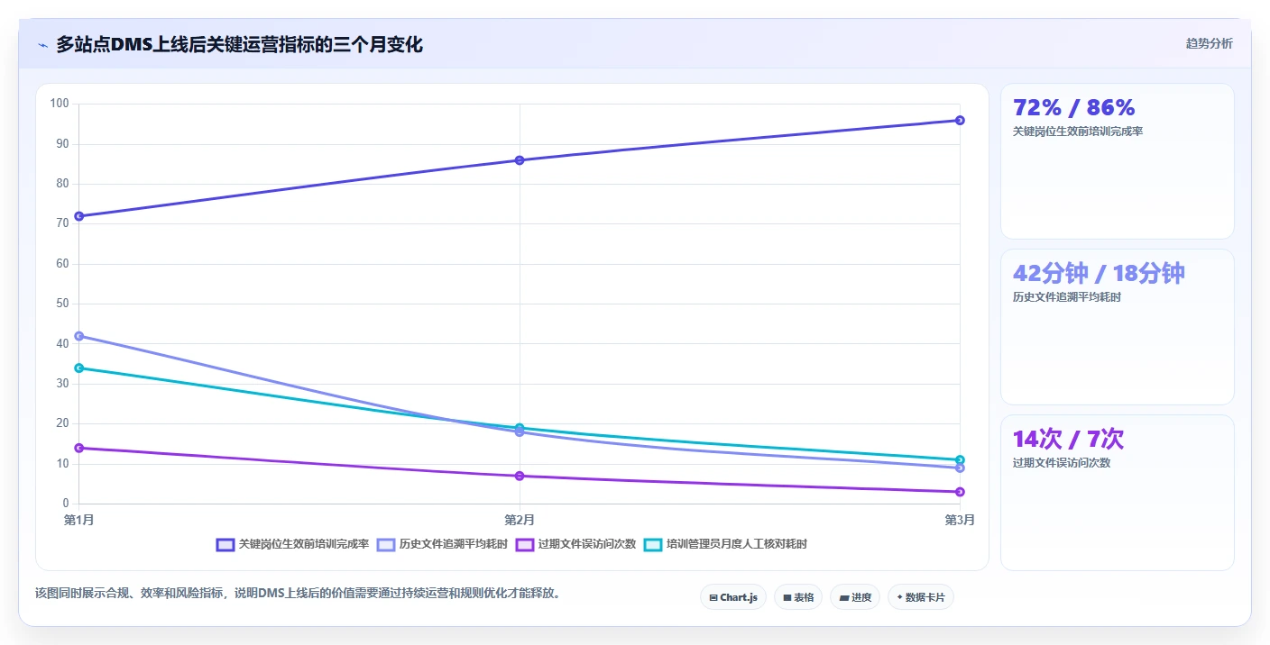Click the 第2月 expired access point at 7
The image size is (1270, 645).
[x=520, y=476]
